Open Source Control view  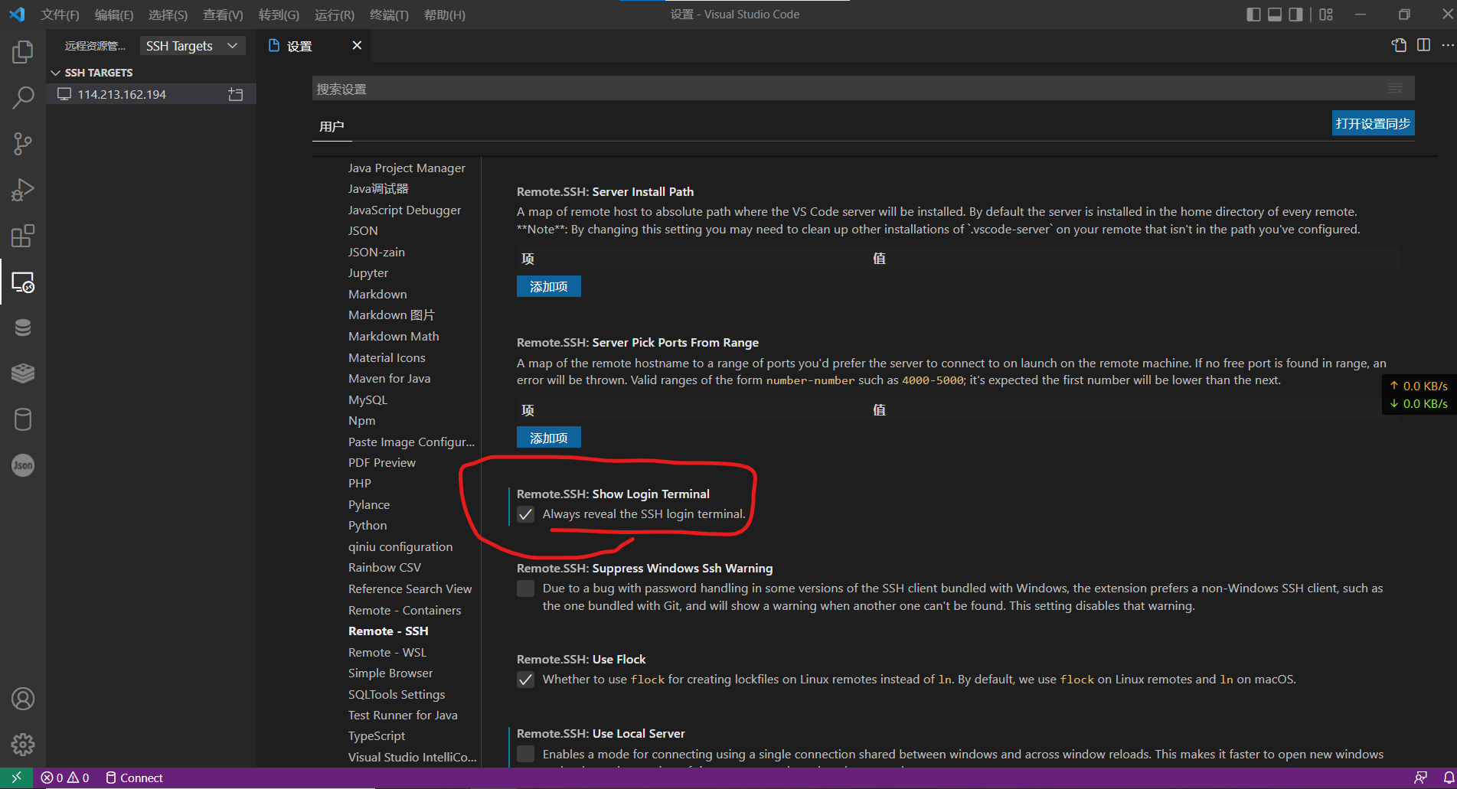(23, 144)
